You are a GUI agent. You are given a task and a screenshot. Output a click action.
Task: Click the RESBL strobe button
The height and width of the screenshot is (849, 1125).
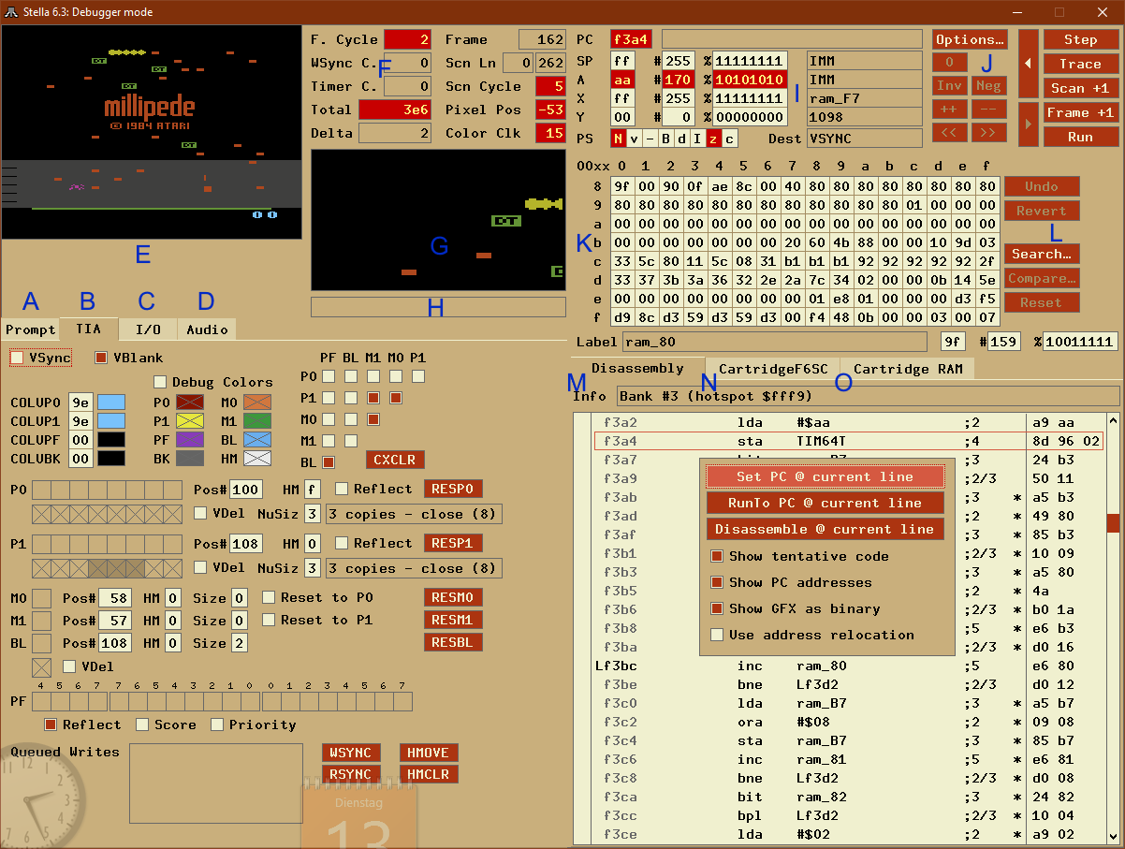[454, 642]
